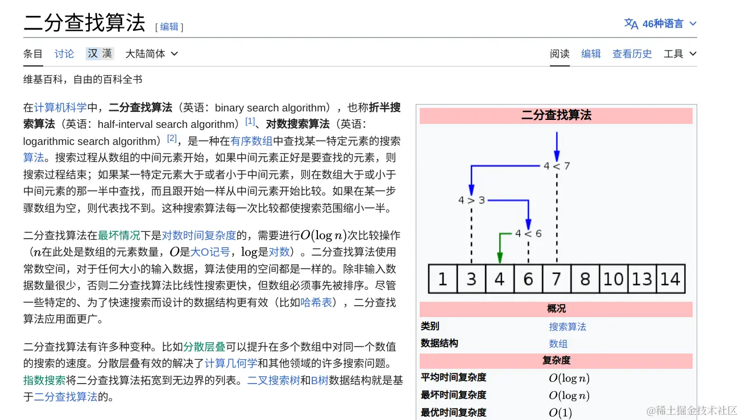Screen dimensions: 741x420
Task: Click the 平均时间复杂度 row label
Action: pyautogui.click(x=453, y=377)
